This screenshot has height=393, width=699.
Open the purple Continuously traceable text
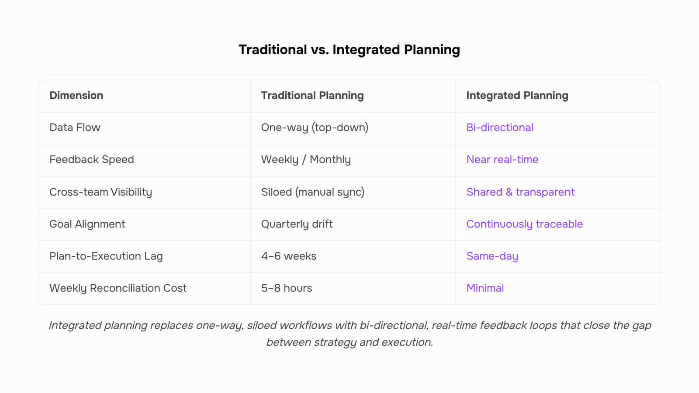pos(525,224)
